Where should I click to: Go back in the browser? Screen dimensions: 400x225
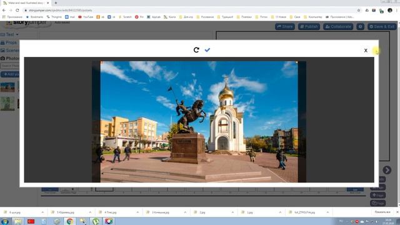[x=4, y=10]
